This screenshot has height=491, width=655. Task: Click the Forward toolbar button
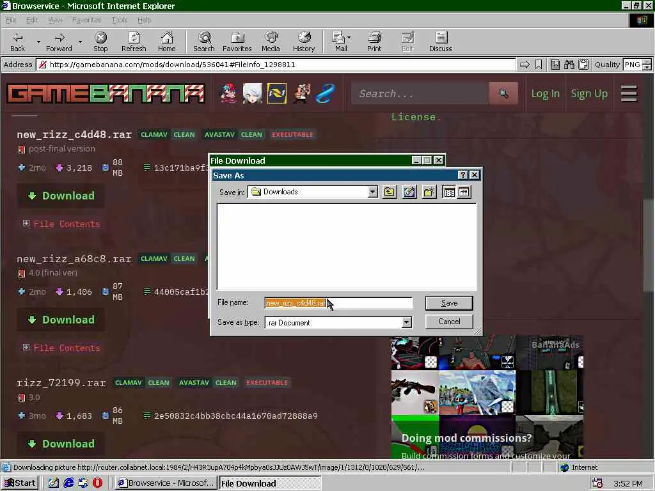point(59,42)
